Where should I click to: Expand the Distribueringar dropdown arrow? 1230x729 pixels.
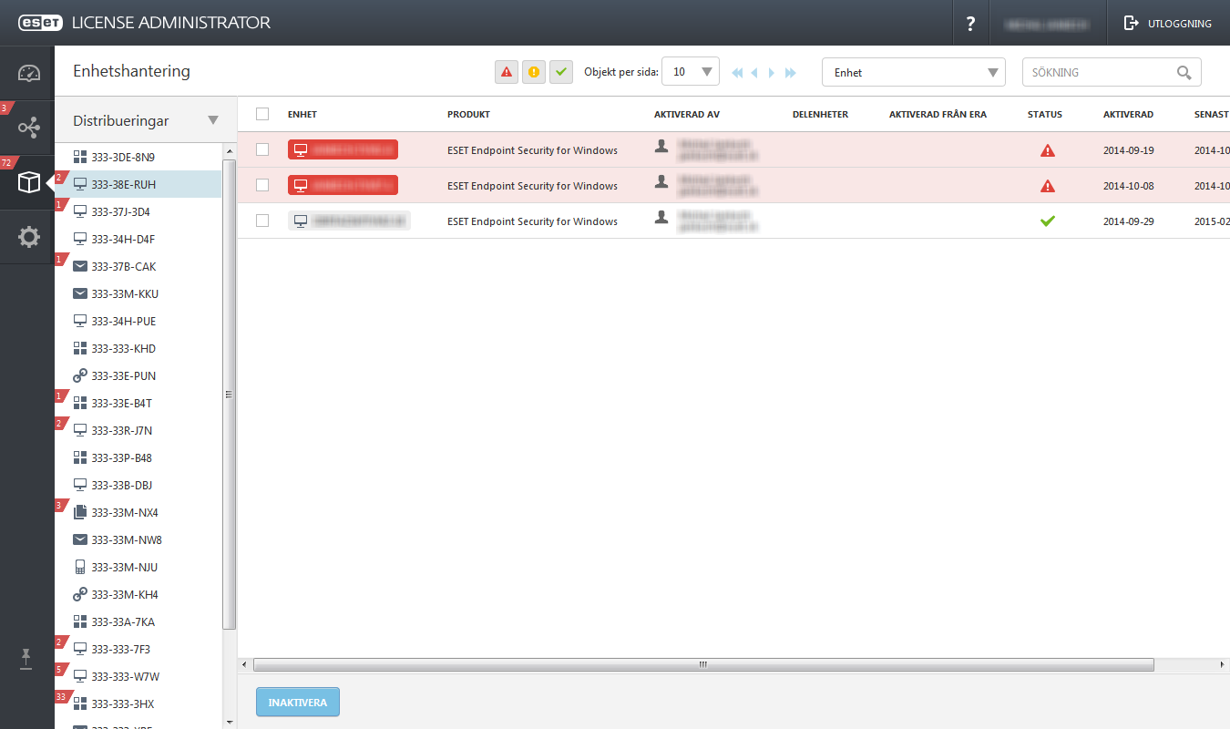213,120
